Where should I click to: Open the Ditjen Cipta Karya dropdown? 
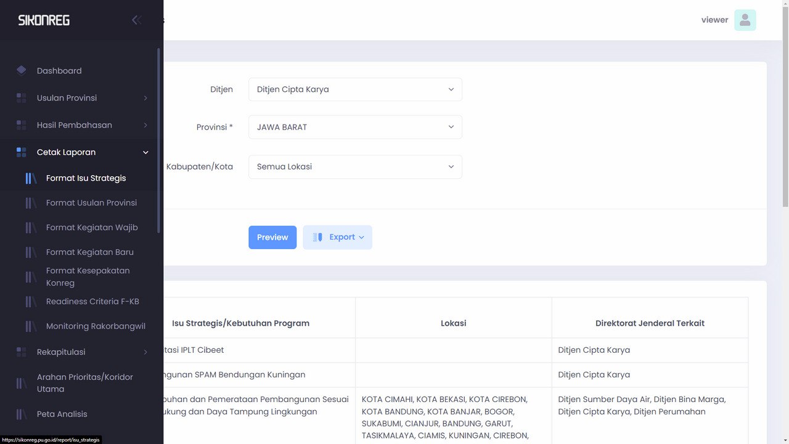pyautogui.click(x=355, y=89)
